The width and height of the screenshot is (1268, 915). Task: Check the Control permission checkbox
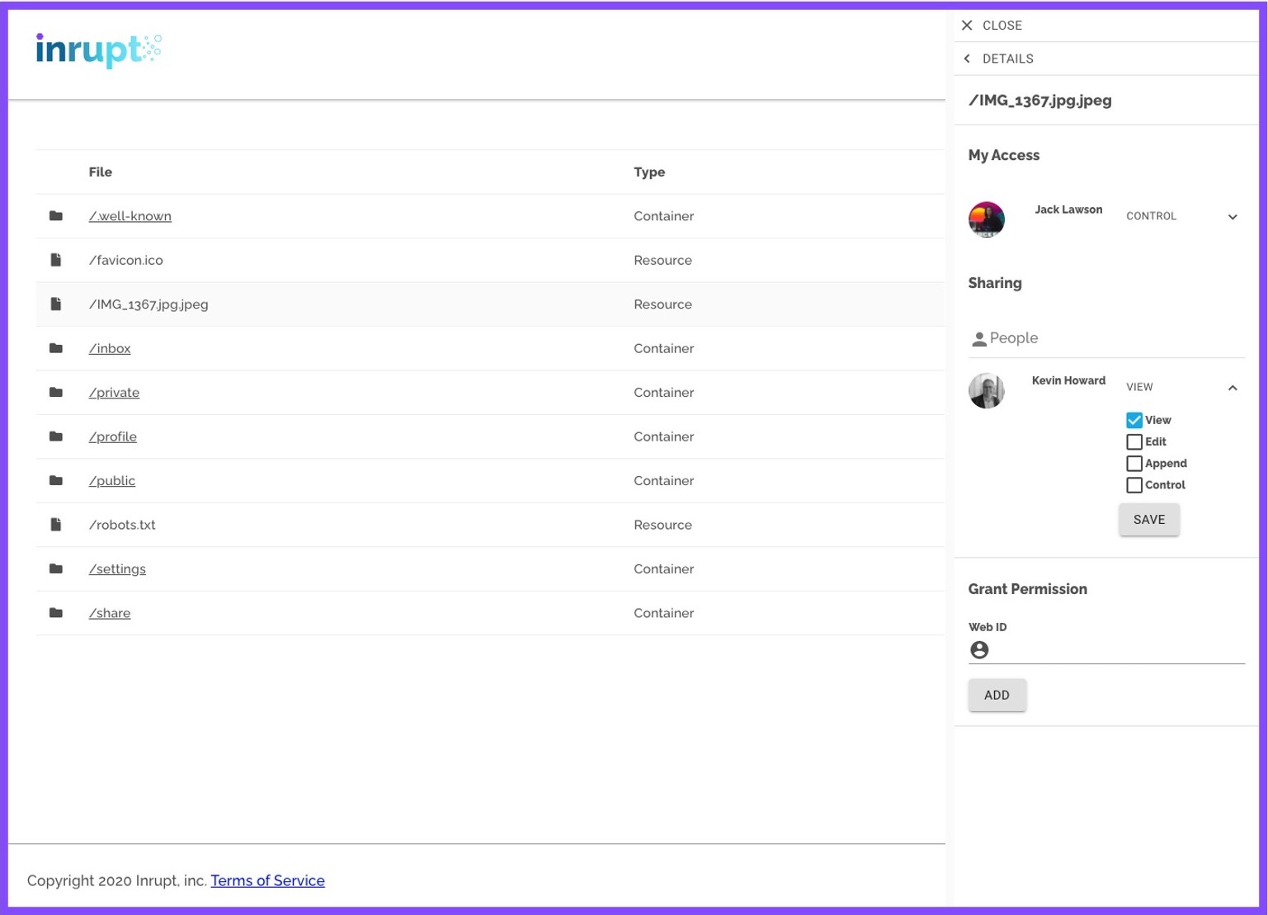(x=1134, y=485)
